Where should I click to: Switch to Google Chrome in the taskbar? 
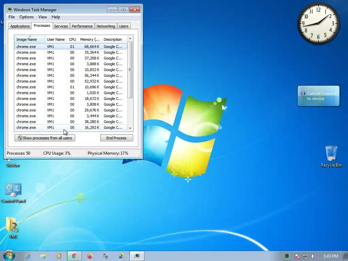tap(74, 256)
